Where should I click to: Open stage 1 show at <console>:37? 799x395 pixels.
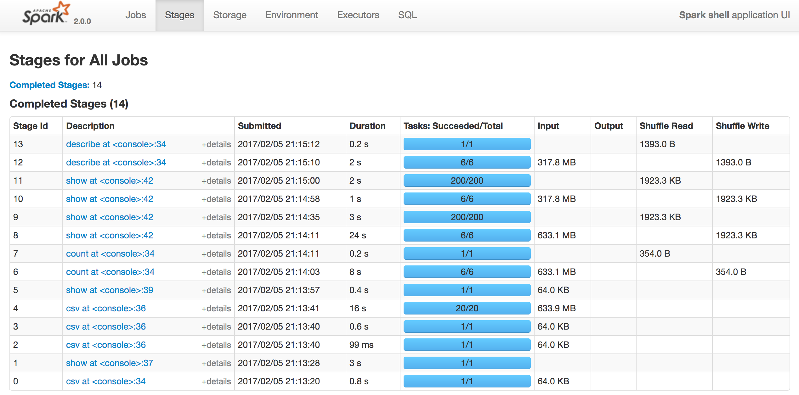[x=110, y=363]
